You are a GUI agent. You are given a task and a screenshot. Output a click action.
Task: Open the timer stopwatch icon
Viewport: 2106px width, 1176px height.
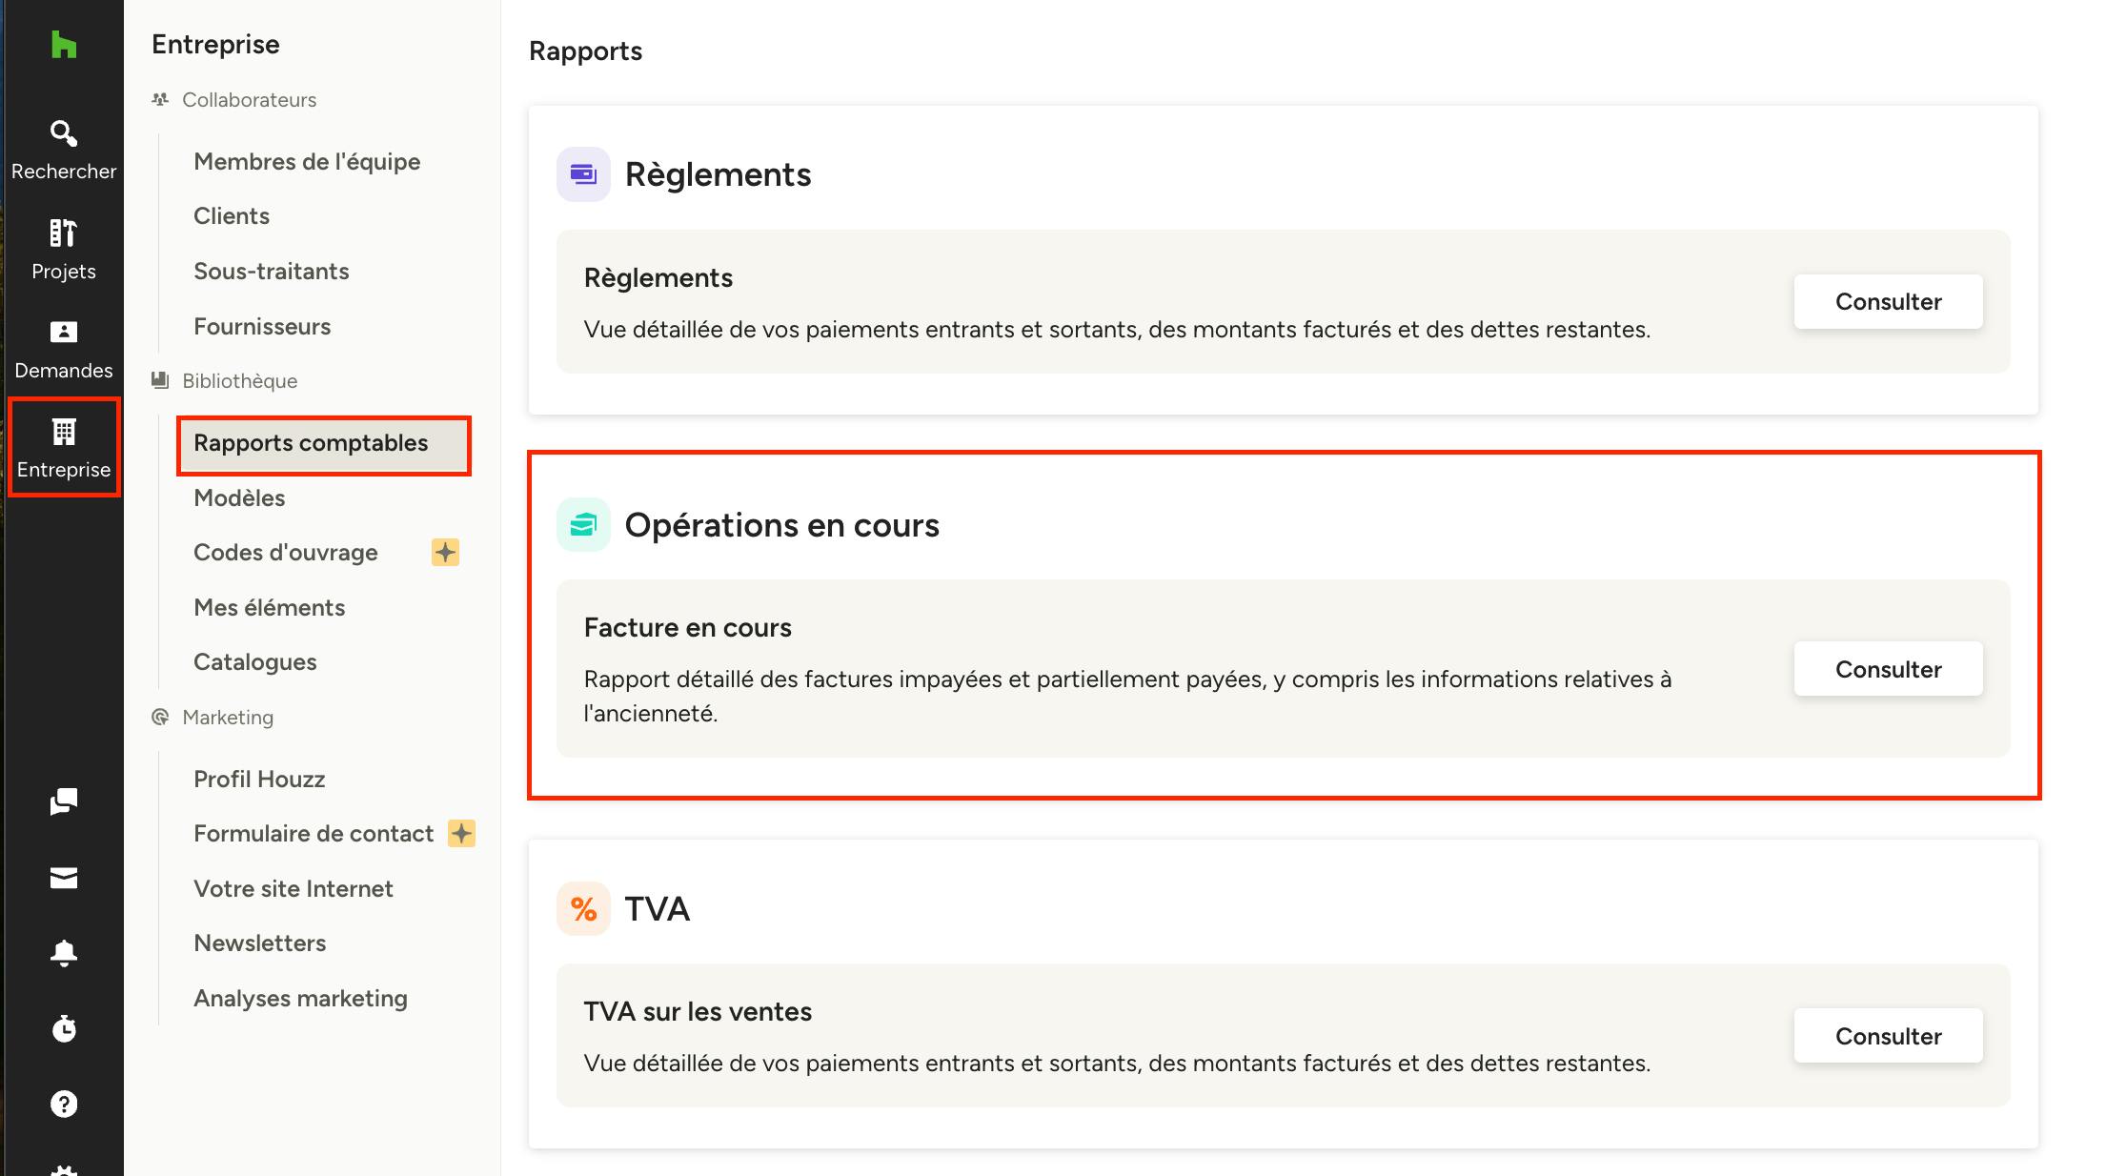click(x=64, y=1028)
